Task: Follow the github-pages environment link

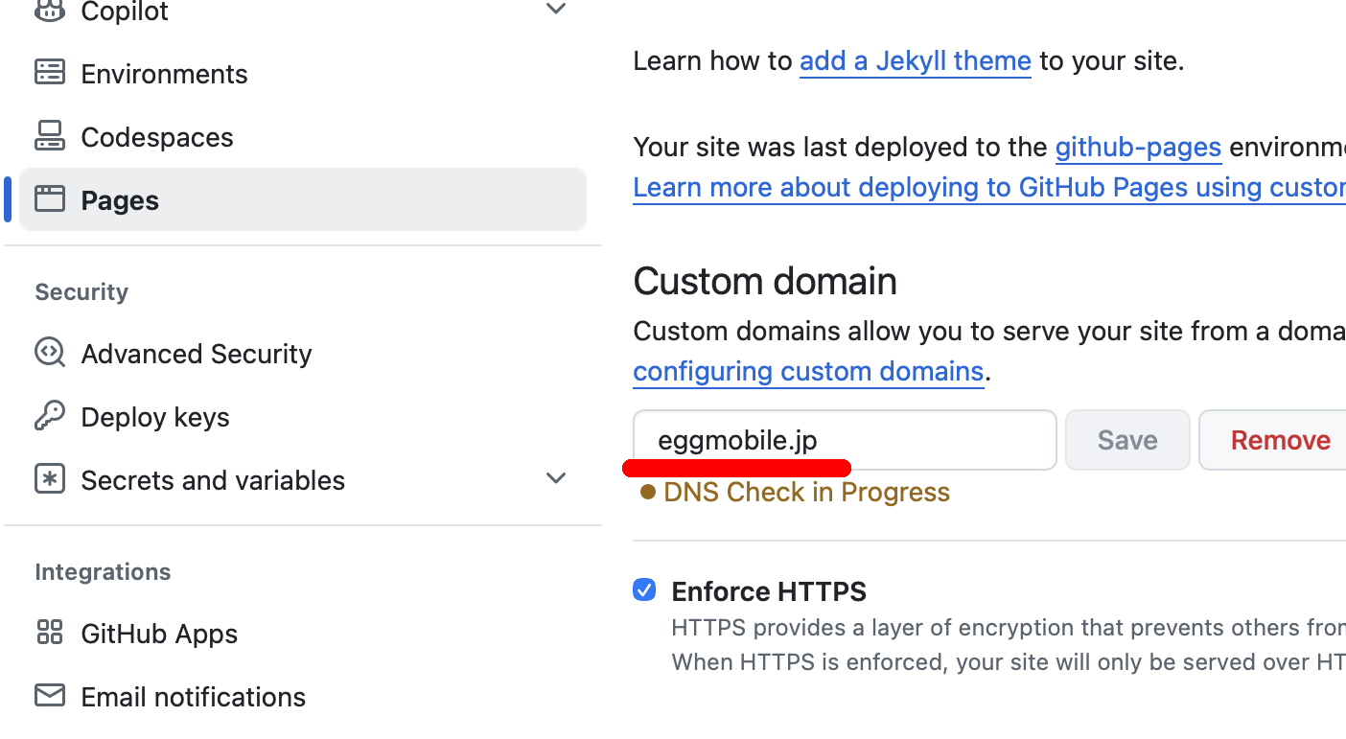Action: pyautogui.click(x=1138, y=147)
